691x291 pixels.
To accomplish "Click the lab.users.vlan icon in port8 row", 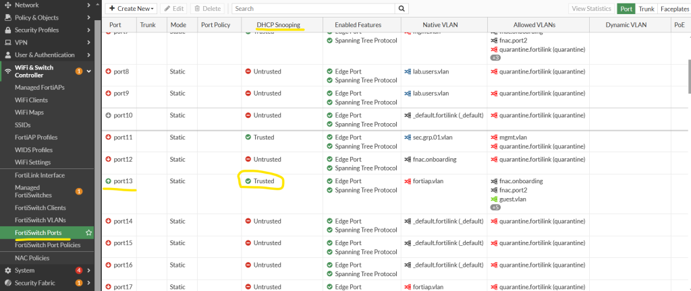I will pos(408,71).
